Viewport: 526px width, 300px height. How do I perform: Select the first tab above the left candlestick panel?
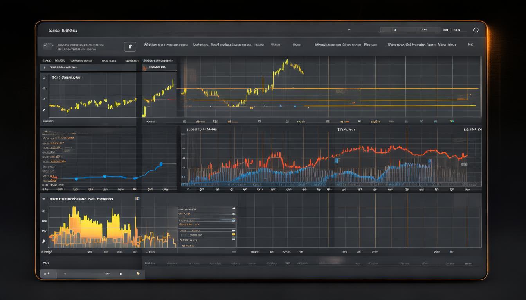coord(47,61)
